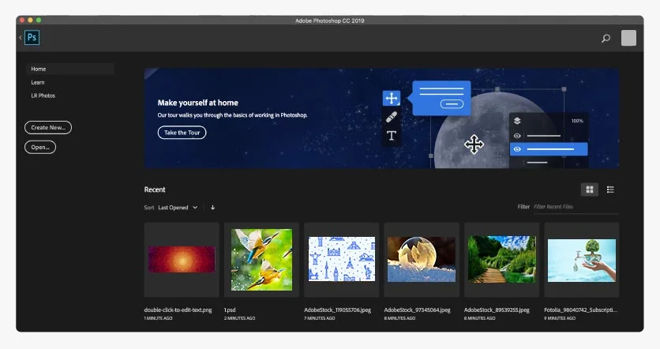Click the 1.psd file name
Viewport: 660px width, 349px height.
pyautogui.click(x=230, y=310)
